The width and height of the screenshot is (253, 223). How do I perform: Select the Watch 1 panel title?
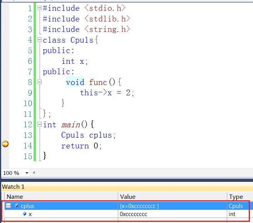13,187
